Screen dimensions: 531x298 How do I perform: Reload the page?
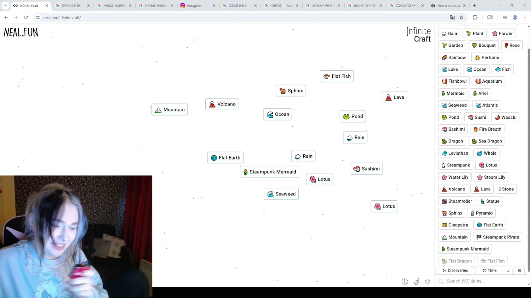click(26, 17)
